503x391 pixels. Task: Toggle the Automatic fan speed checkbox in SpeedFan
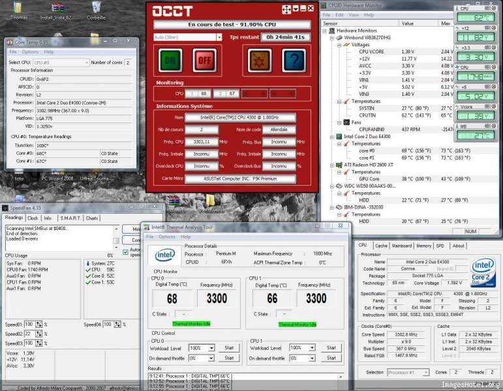pos(125,252)
